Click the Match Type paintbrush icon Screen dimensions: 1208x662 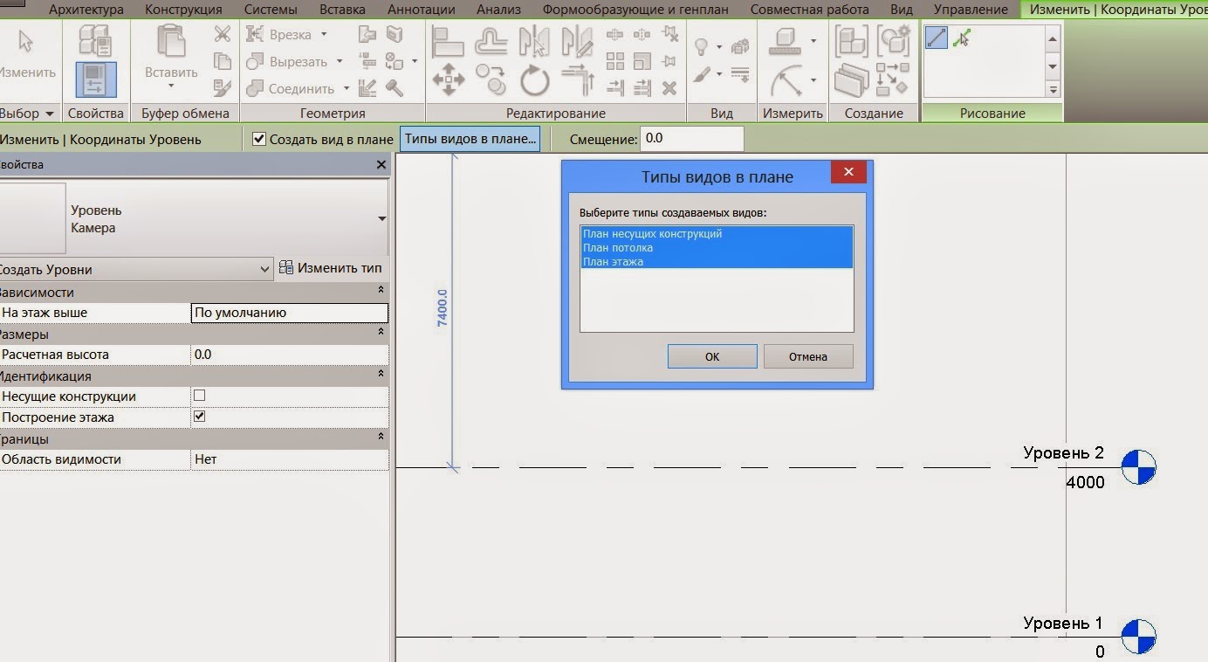[223, 87]
